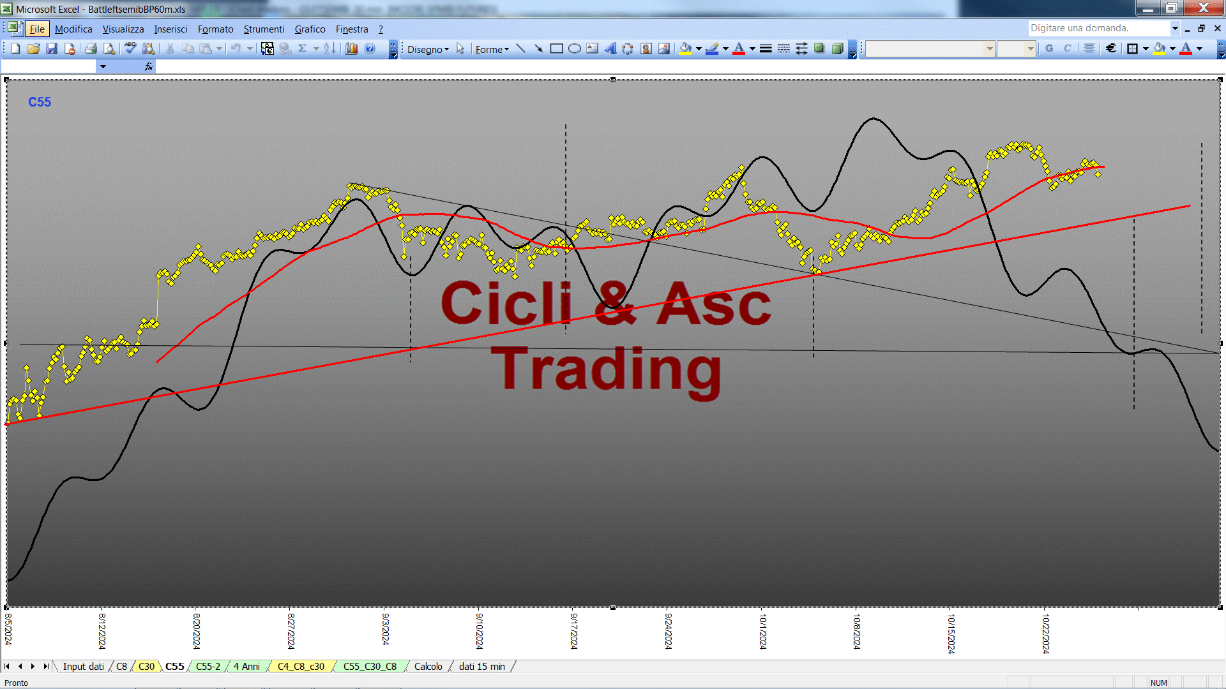Expand the Forme shapes menu

click(492, 49)
